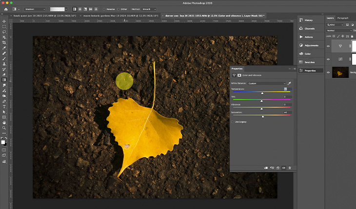Reset adjustment to defaults icon
Viewport: 356px width, 209px height.
click(278, 168)
